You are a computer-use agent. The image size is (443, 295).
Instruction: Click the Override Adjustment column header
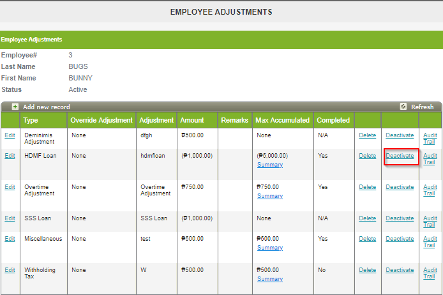[101, 120]
